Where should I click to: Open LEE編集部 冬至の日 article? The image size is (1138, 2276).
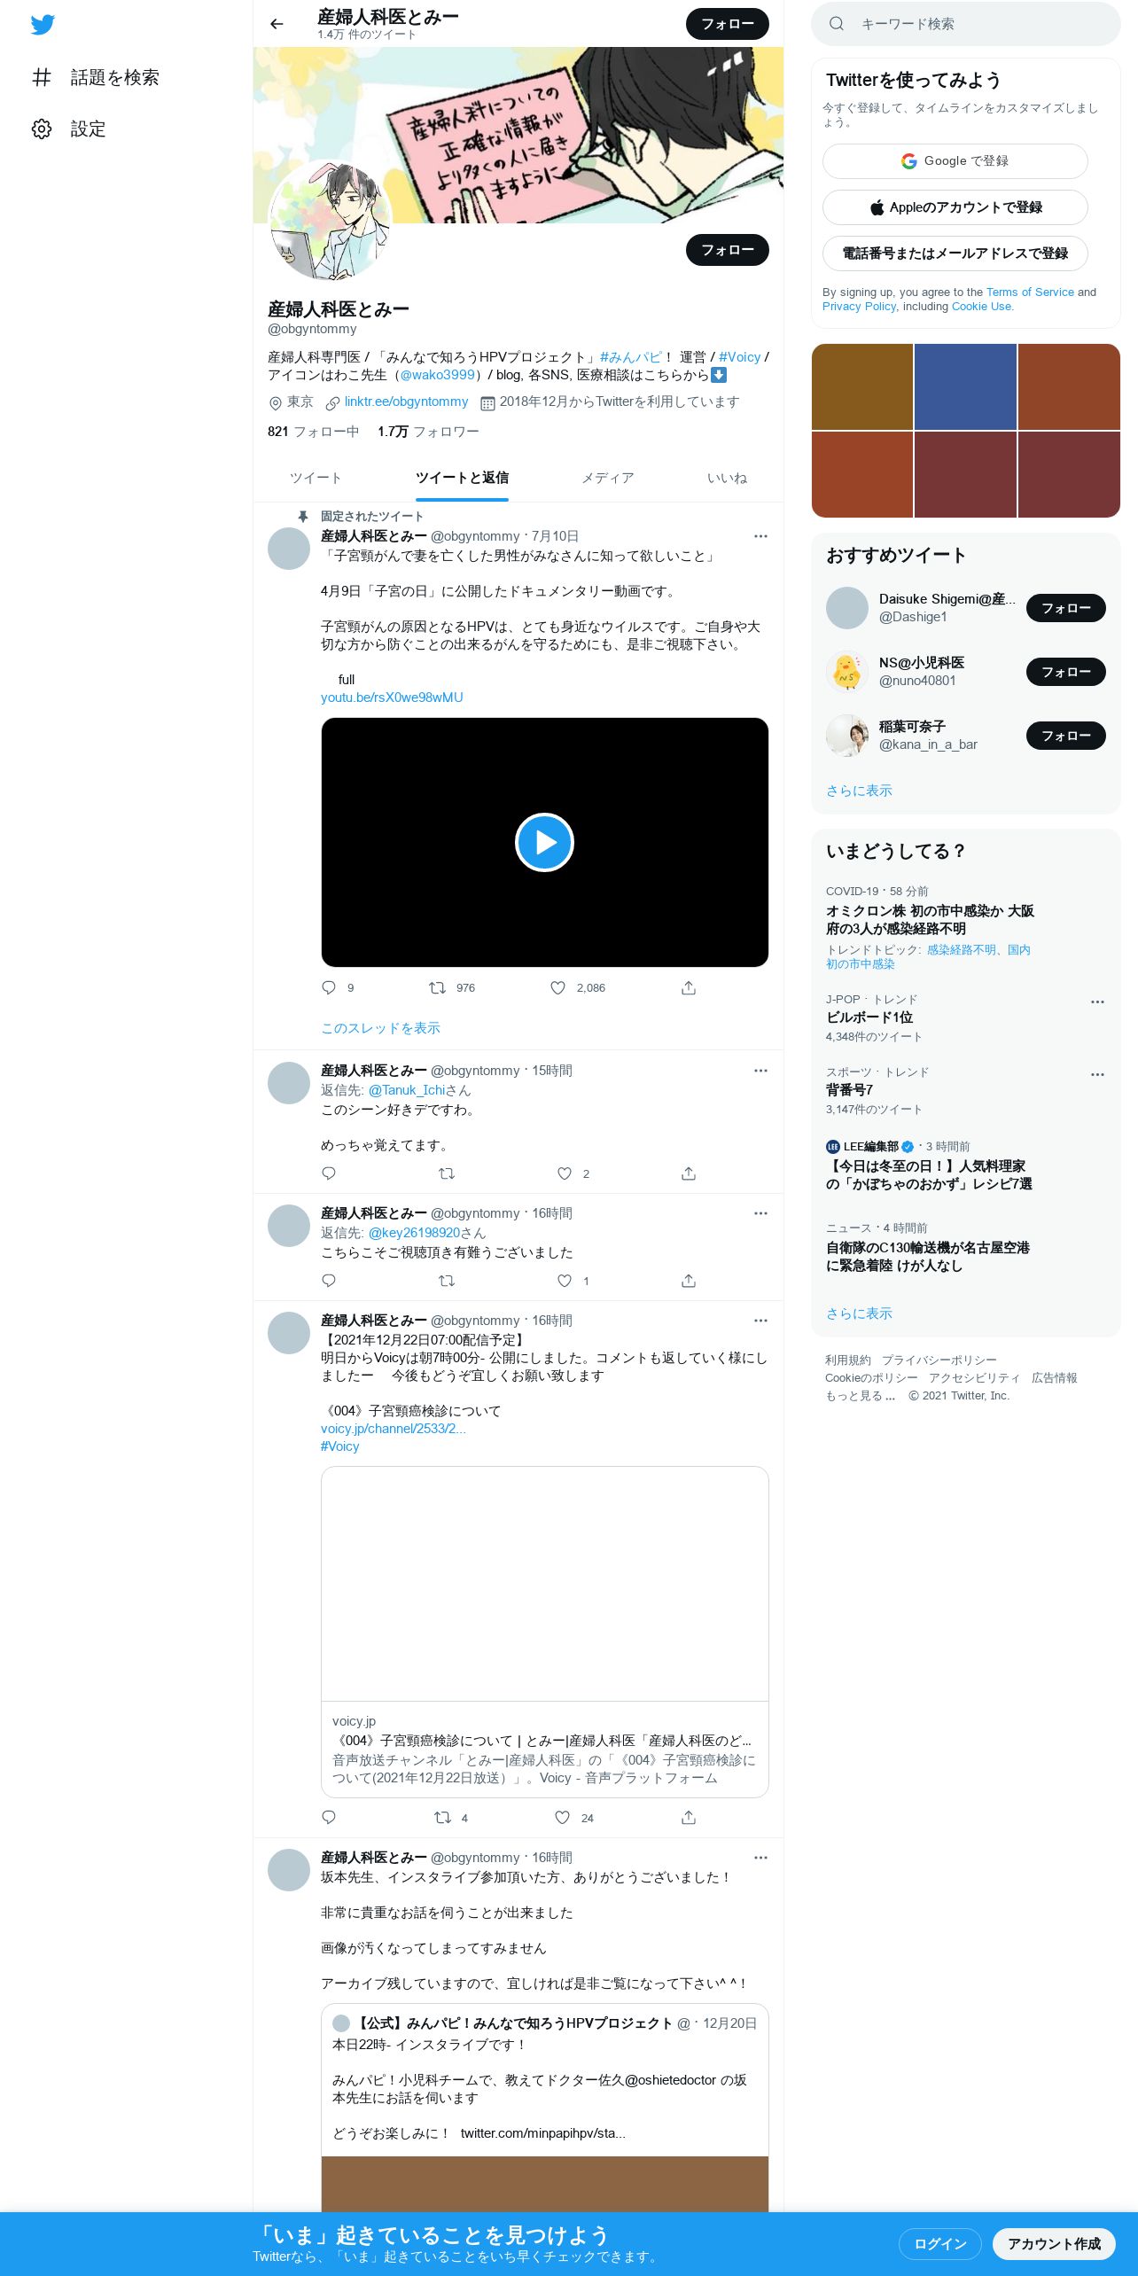pyautogui.click(x=929, y=1175)
